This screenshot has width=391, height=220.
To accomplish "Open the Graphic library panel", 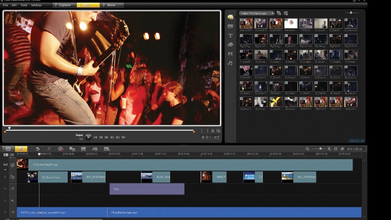I will [x=230, y=45].
